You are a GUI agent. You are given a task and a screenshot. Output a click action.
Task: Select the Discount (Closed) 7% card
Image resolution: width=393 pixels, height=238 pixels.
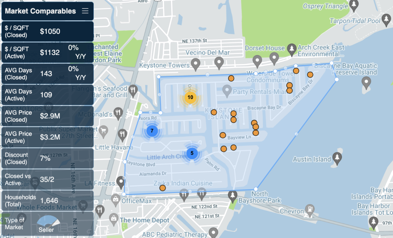pyautogui.click(x=48, y=158)
